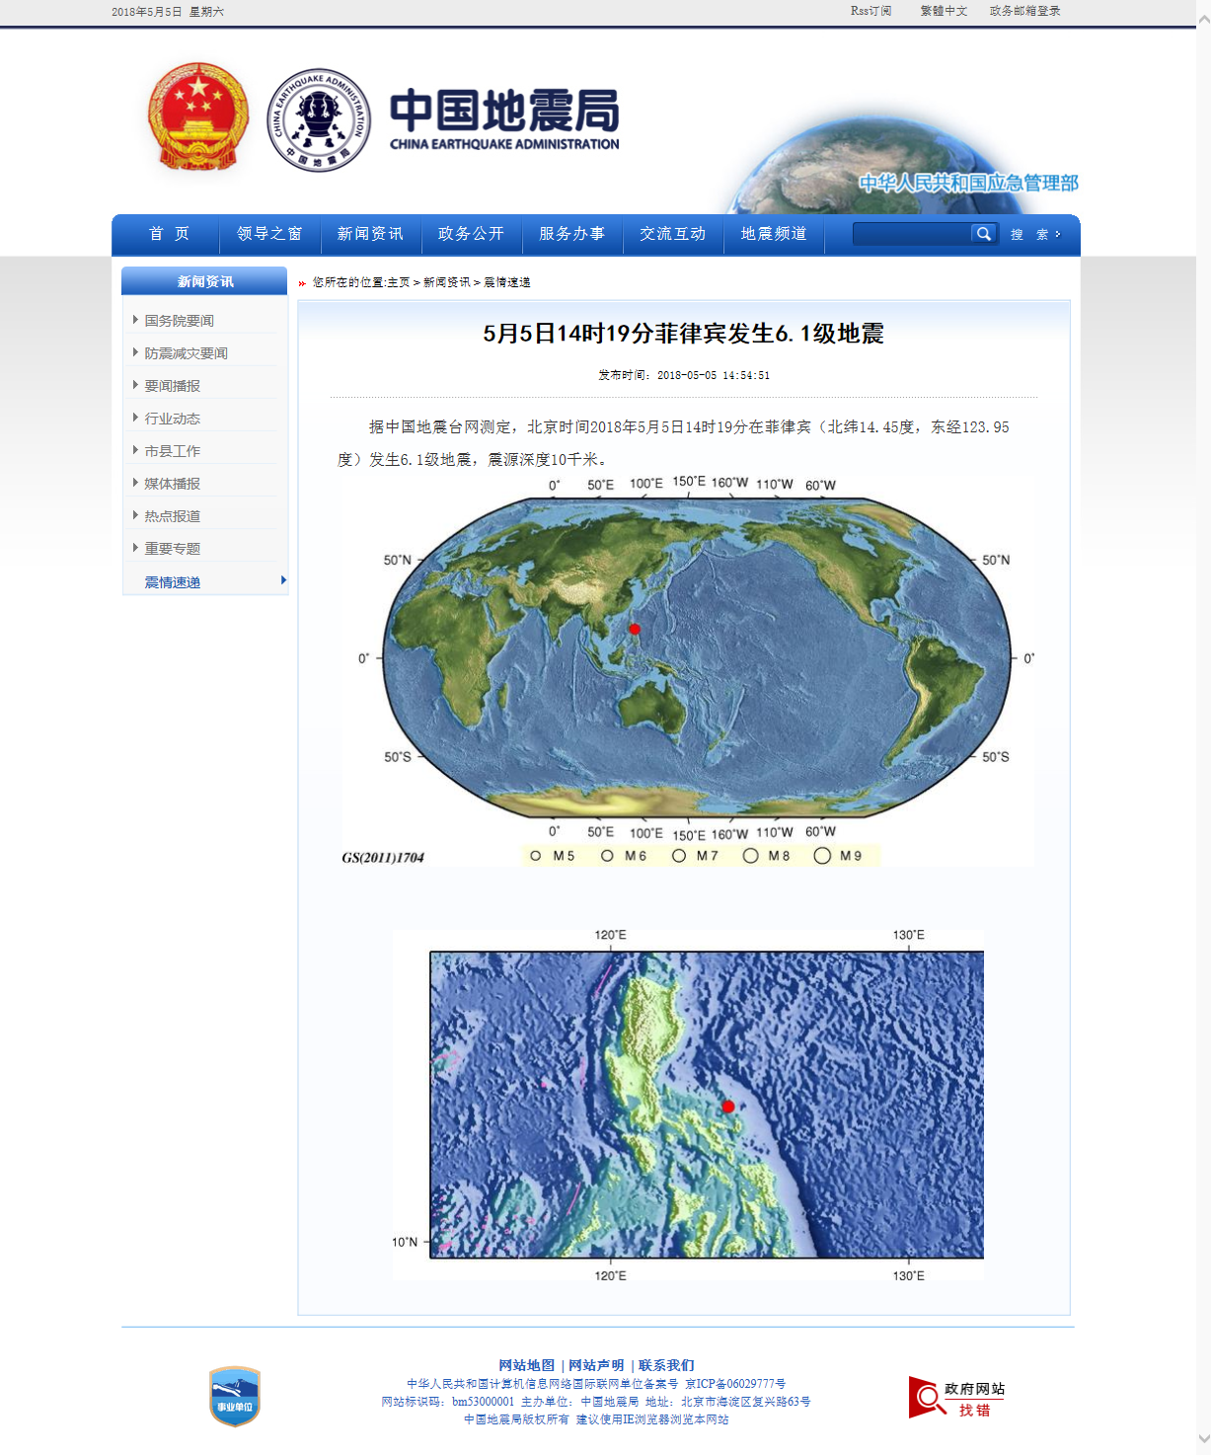This screenshot has width=1211, height=1455.
Task: Click blue arrow next to 震情速递
Action: [x=283, y=580]
